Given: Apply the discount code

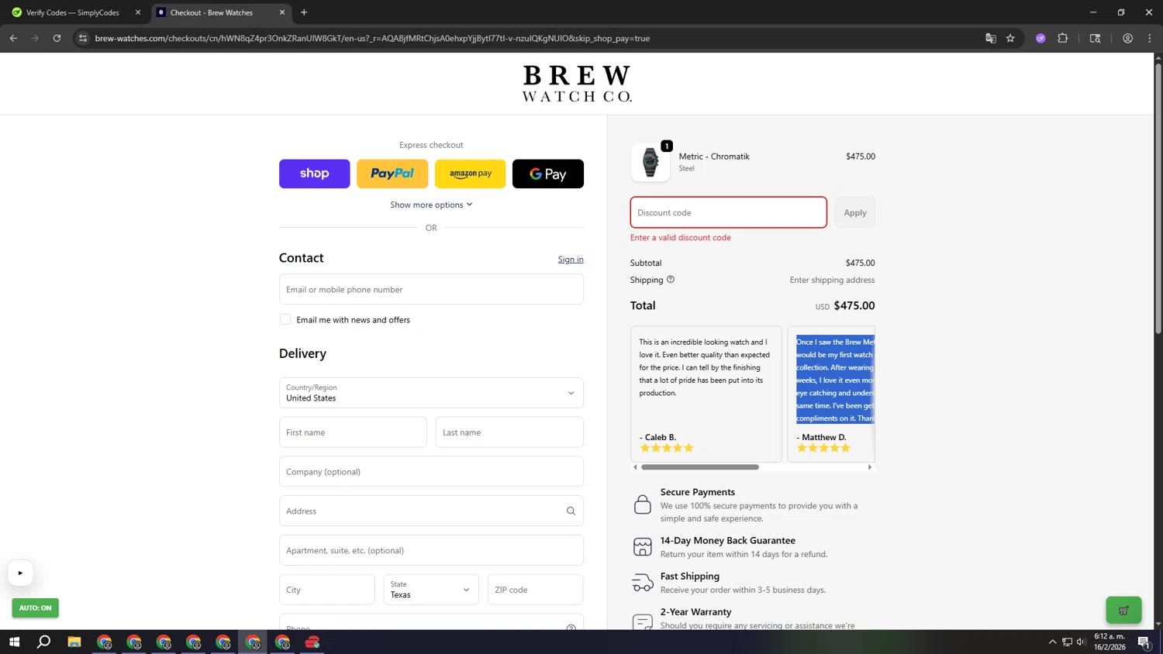Looking at the screenshot, I should tap(855, 212).
